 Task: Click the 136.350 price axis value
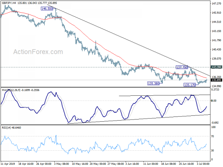[216, 77]
